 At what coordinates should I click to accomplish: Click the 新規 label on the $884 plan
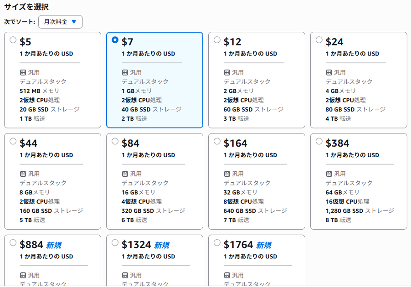pos(54,246)
